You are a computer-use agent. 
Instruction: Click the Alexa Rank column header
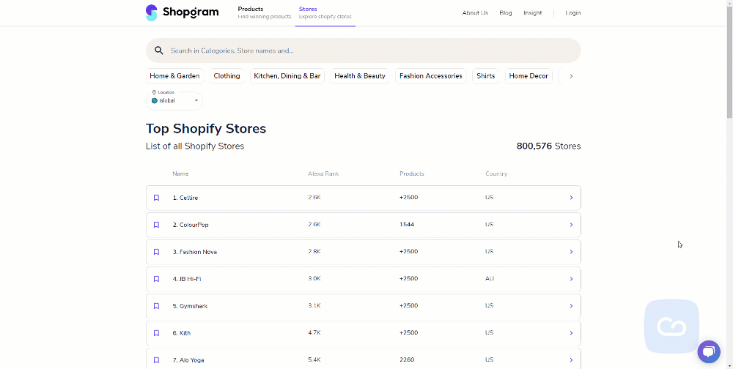tap(323, 174)
